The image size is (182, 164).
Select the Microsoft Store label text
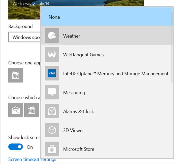(79, 149)
